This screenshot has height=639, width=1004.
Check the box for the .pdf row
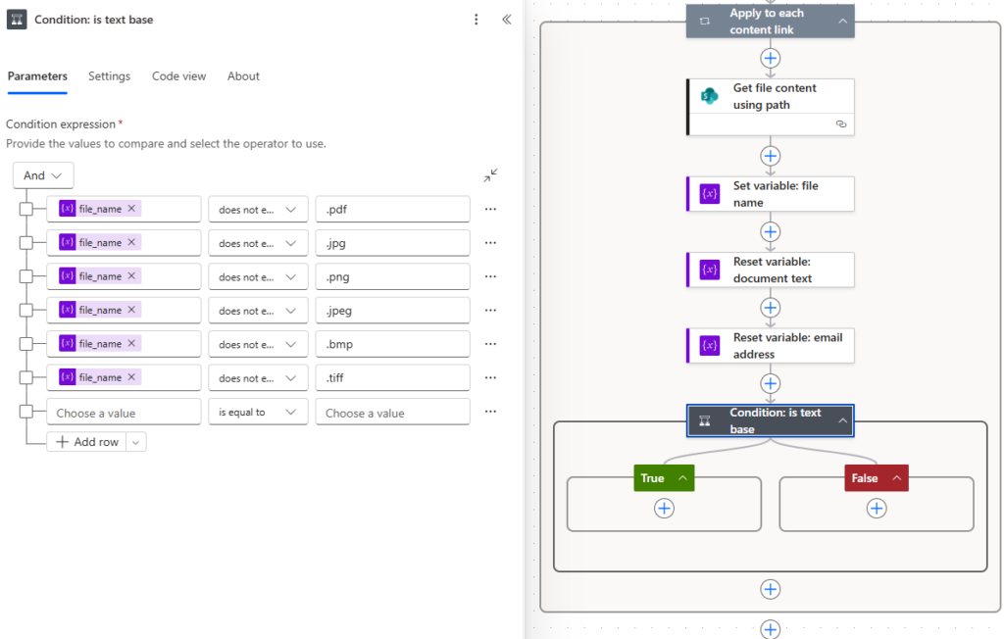(26, 210)
